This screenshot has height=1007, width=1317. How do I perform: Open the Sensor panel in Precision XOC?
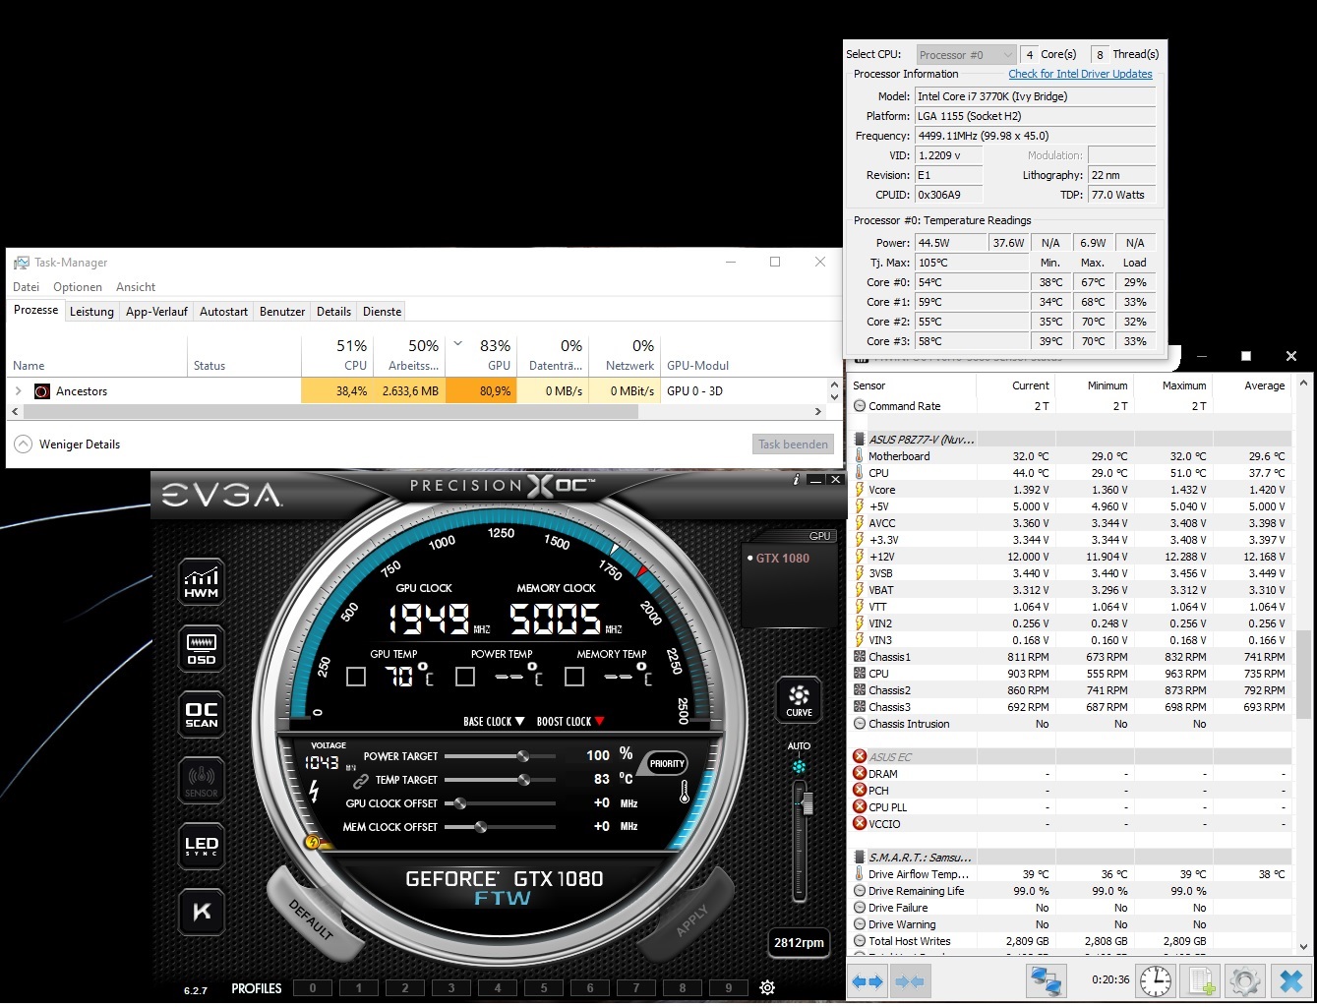pyautogui.click(x=202, y=782)
